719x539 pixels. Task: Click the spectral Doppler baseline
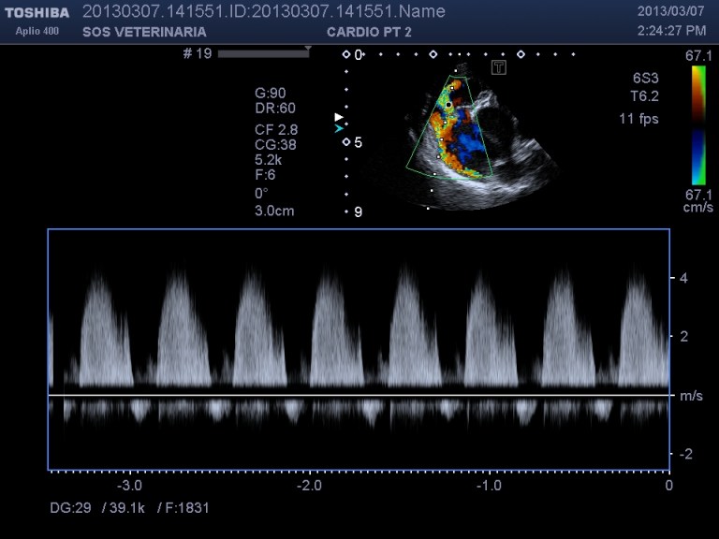click(x=359, y=395)
